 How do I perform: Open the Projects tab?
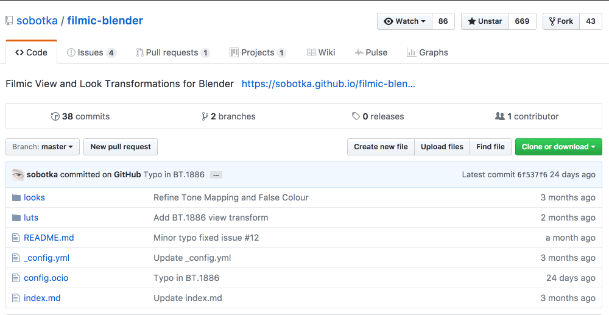point(258,52)
